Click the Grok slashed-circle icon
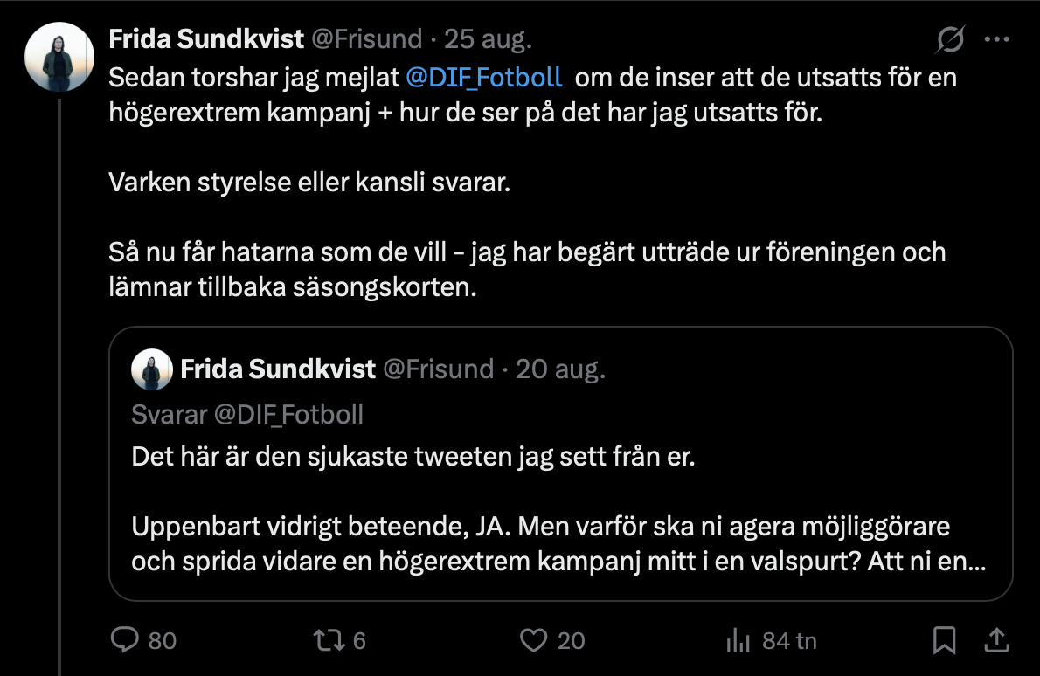This screenshot has width=1040, height=676. [951, 39]
